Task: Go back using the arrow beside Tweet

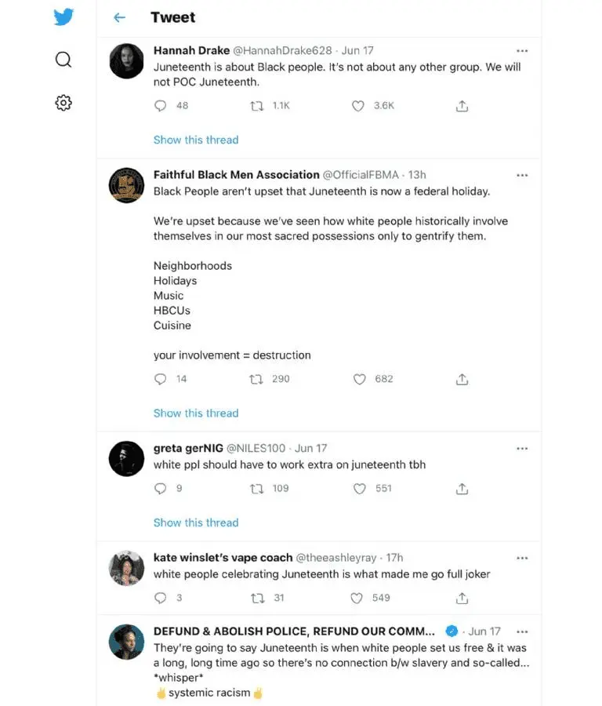Action: tap(119, 17)
